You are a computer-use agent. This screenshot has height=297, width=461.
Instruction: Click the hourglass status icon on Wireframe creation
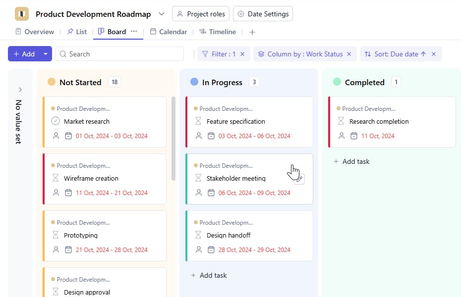click(56, 178)
